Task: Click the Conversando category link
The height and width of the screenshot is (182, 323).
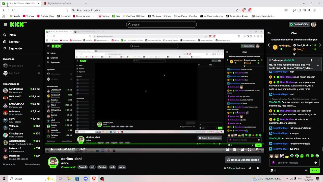Action: (69, 167)
